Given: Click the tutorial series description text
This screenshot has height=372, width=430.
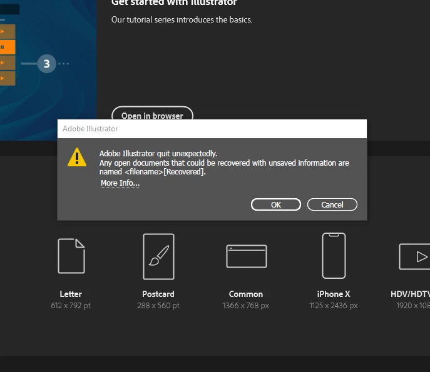Looking at the screenshot, I should [x=182, y=20].
